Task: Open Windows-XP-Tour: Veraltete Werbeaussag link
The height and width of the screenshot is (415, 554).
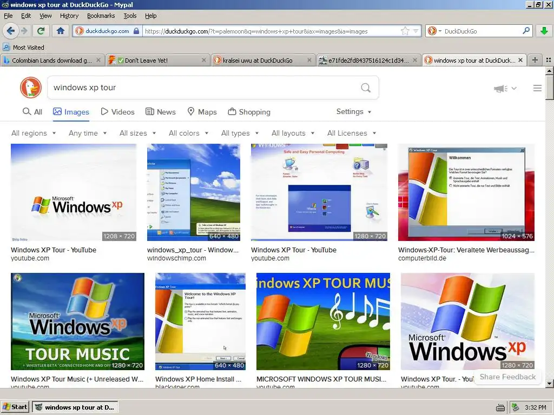Action: 466,250
